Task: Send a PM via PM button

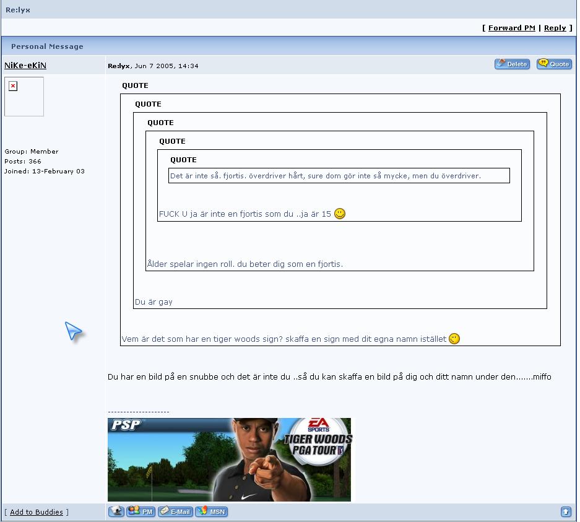Action: (141, 511)
